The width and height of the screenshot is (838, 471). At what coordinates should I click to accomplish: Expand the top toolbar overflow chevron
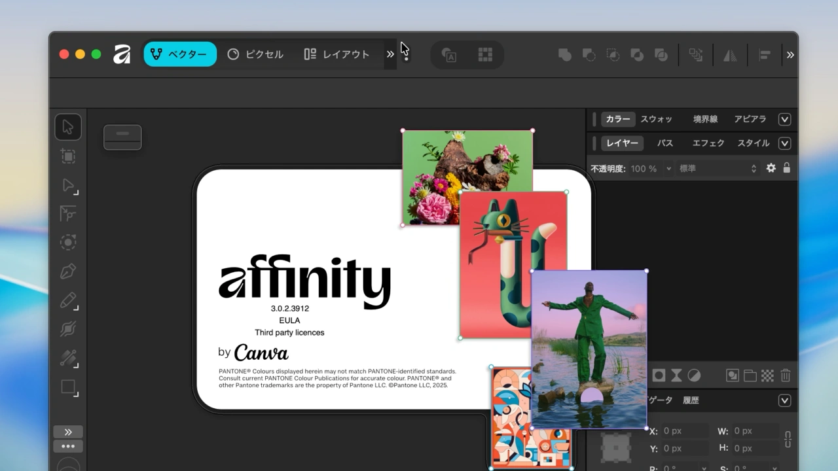click(x=390, y=55)
